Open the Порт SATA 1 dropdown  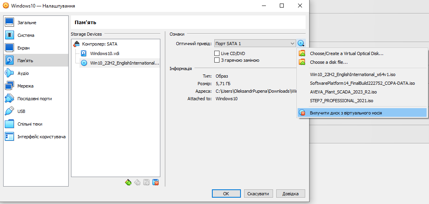click(255, 44)
